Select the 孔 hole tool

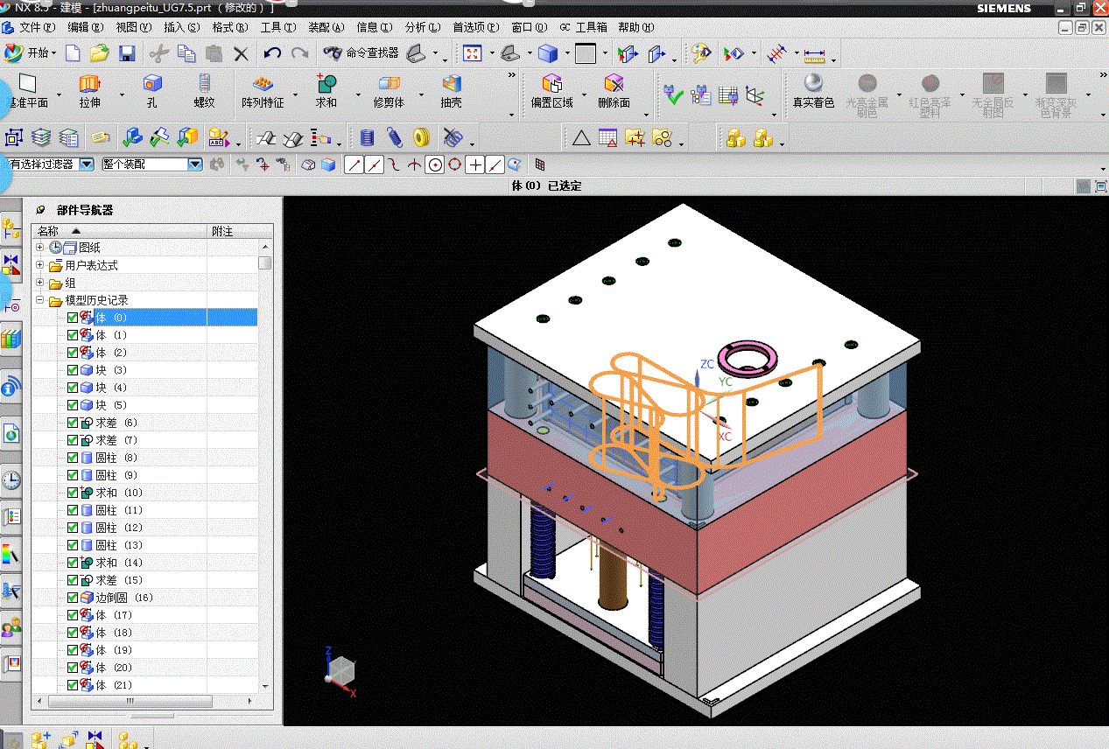point(152,91)
